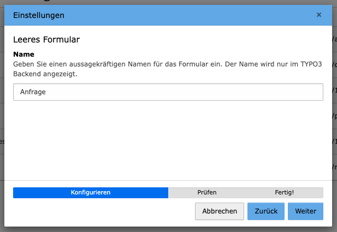
Task: Select the Prüfen step in the progress bar
Action: coord(207,193)
